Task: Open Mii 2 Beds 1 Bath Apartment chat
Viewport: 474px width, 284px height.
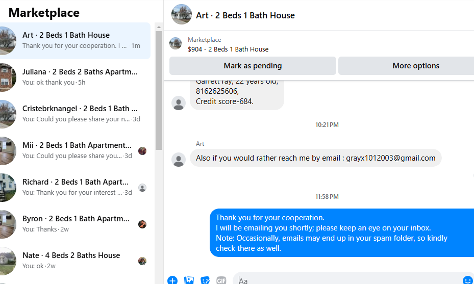Action: pyautogui.click(x=77, y=150)
